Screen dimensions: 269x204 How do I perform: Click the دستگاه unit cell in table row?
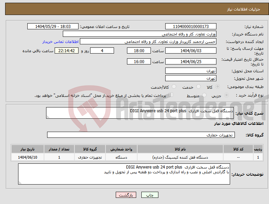coord(121,157)
